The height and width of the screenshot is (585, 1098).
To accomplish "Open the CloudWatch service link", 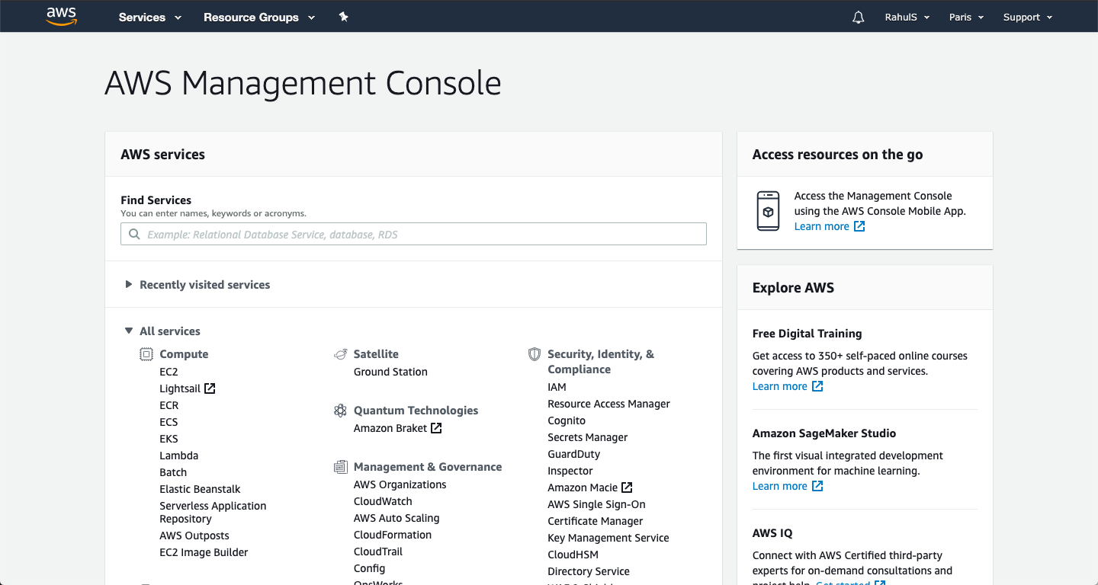I will coord(383,501).
